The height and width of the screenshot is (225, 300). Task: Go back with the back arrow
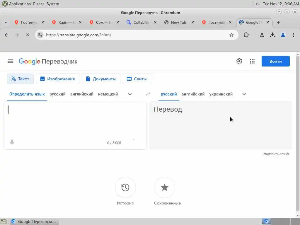point(6,35)
